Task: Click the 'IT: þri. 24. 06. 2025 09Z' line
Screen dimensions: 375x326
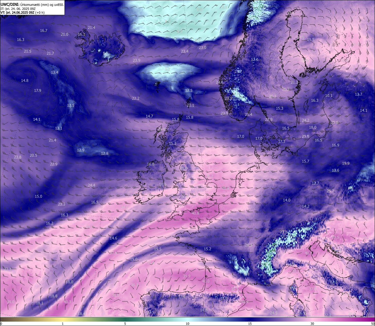Action: [18, 9]
